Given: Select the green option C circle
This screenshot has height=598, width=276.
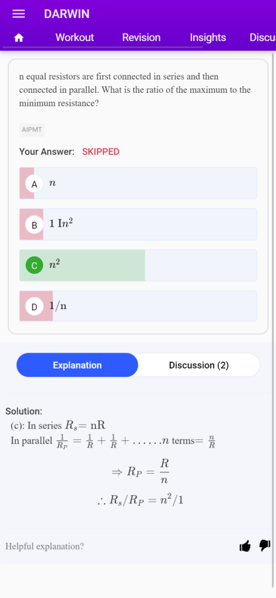Looking at the screenshot, I should pos(34,266).
